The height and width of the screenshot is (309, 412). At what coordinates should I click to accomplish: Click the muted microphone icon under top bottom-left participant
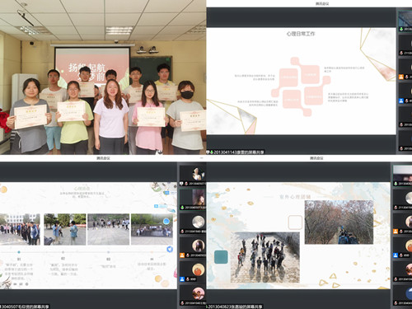(x=186, y=183)
